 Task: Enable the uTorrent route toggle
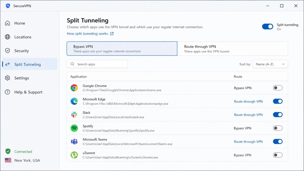(278, 155)
